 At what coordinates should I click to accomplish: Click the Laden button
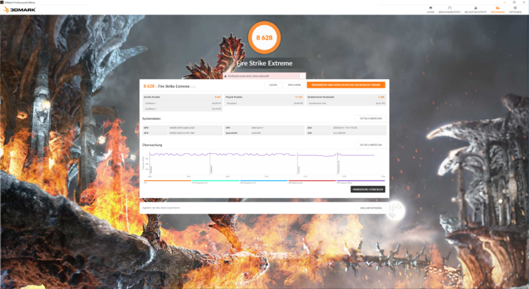click(x=273, y=85)
